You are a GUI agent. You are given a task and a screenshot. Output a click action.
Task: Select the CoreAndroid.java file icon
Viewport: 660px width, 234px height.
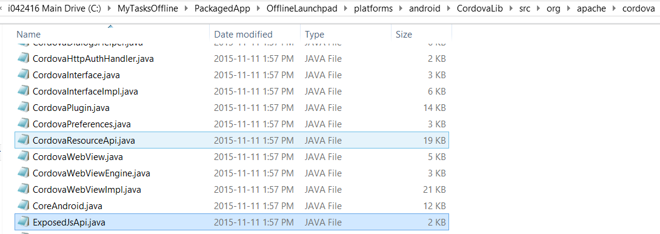coord(23,206)
